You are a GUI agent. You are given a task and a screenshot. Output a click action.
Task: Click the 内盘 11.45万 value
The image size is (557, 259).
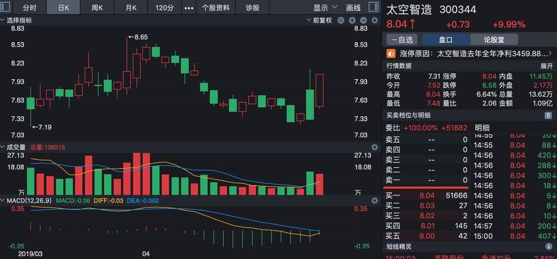tap(541, 76)
